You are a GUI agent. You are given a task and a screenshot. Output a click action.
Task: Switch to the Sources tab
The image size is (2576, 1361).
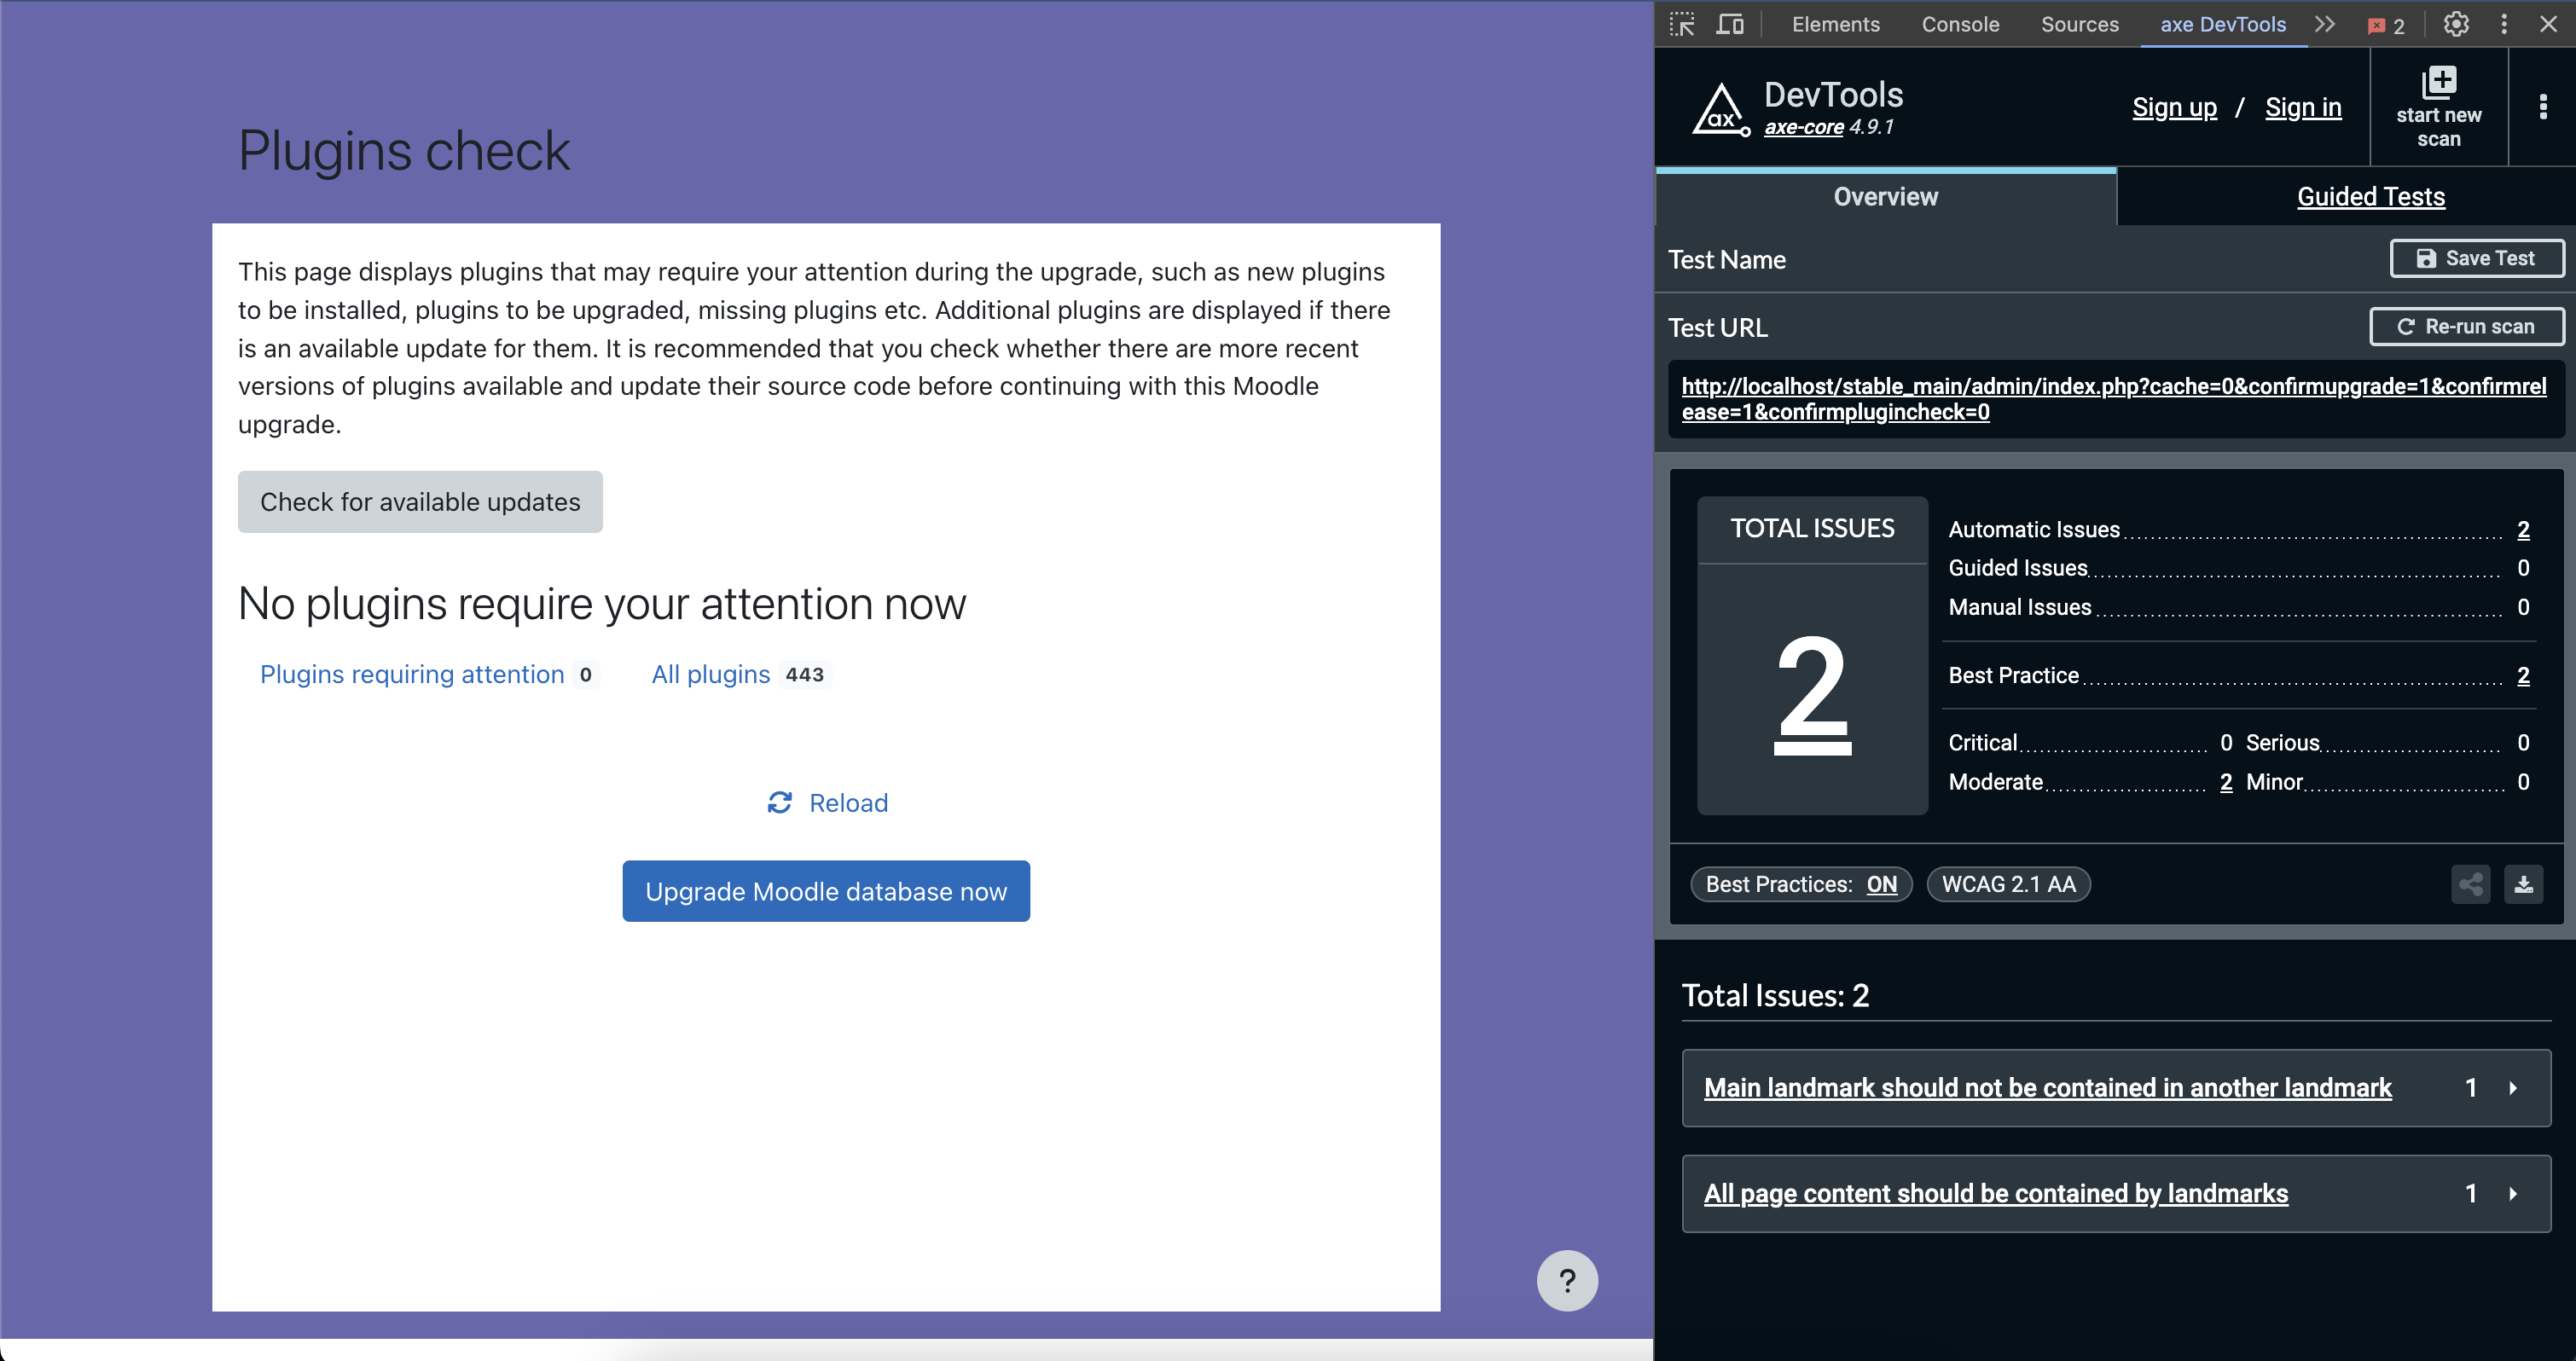pos(2080,24)
